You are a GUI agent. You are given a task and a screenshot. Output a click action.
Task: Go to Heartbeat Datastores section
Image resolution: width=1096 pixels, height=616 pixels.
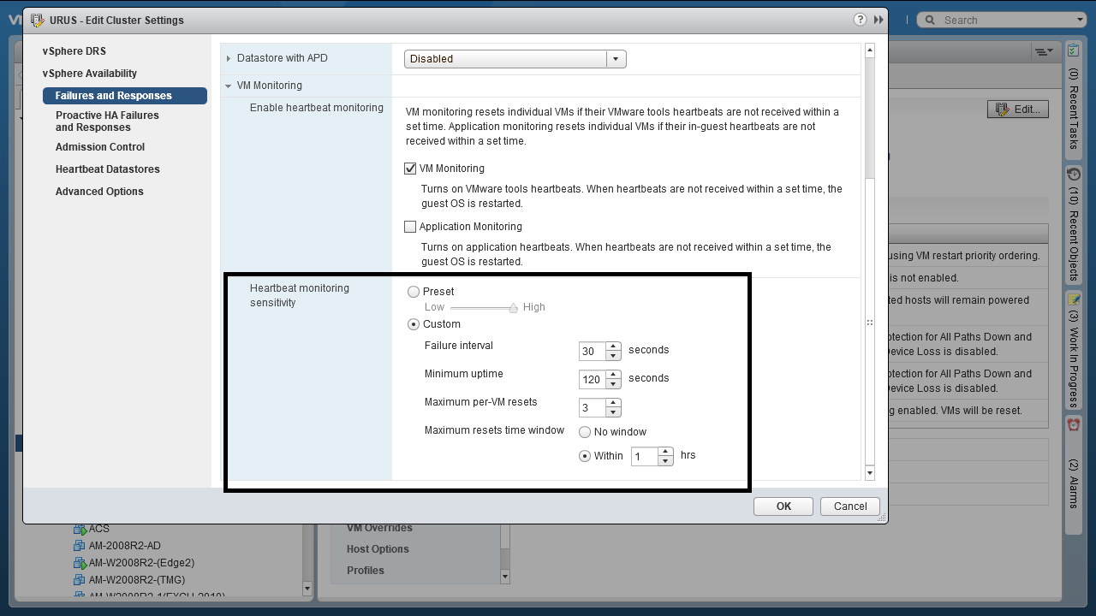click(108, 169)
